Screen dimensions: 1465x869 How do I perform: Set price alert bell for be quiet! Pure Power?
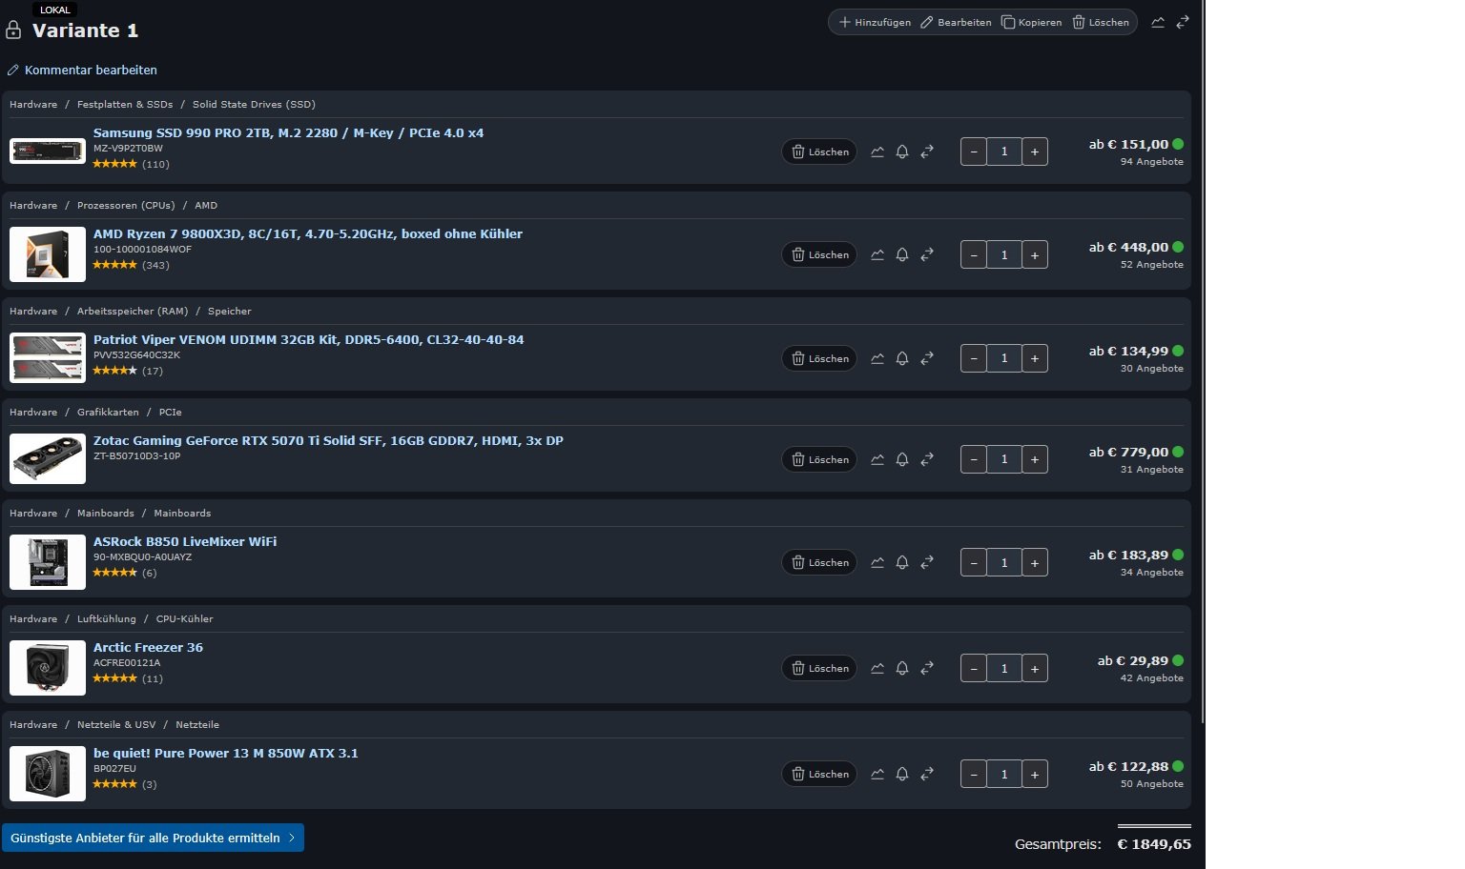(x=902, y=774)
